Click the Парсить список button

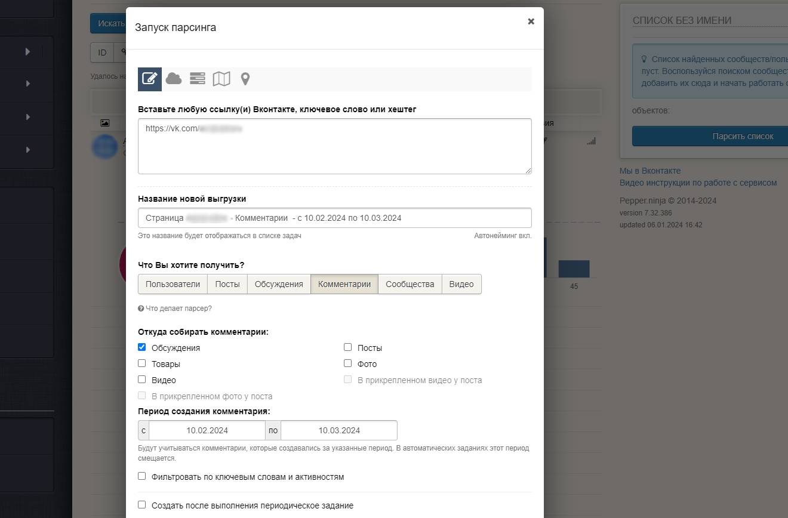[742, 136]
